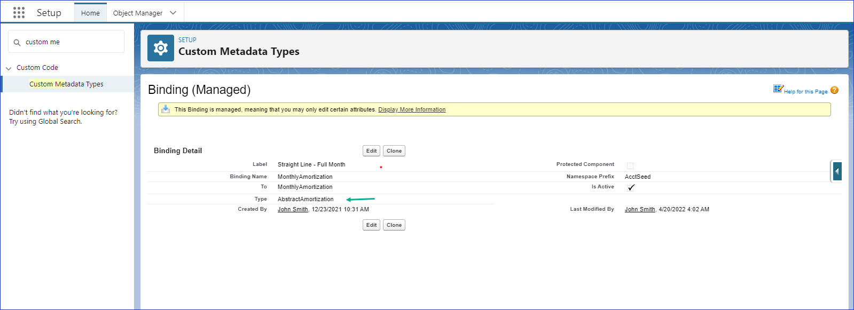Click the search magnifier icon in Quick Find
854x310 pixels.
click(x=17, y=43)
